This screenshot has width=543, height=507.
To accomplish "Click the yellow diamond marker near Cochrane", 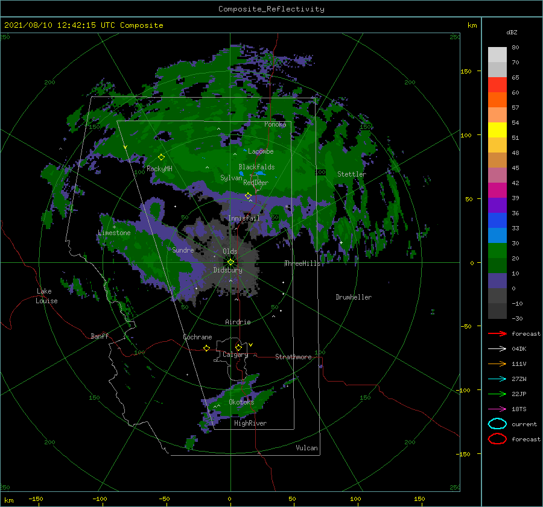I will 206,348.
